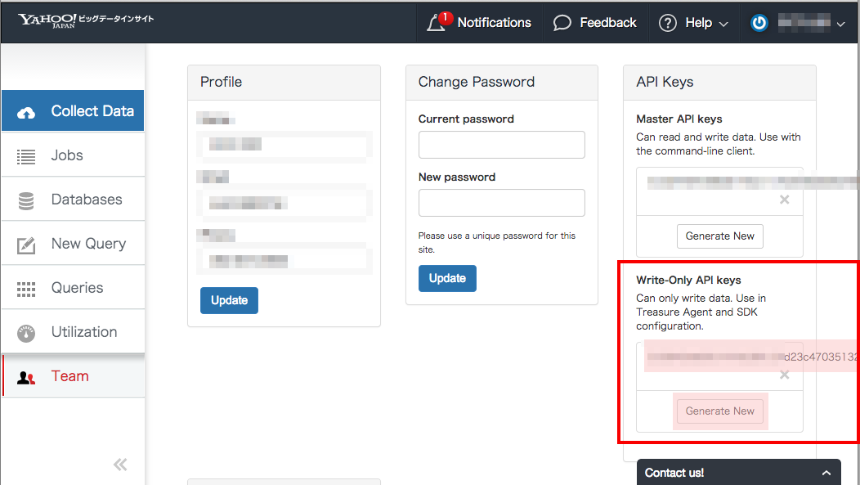This screenshot has width=860, height=485.
Task: Click the Current password field
Action: tap(501, 145)
